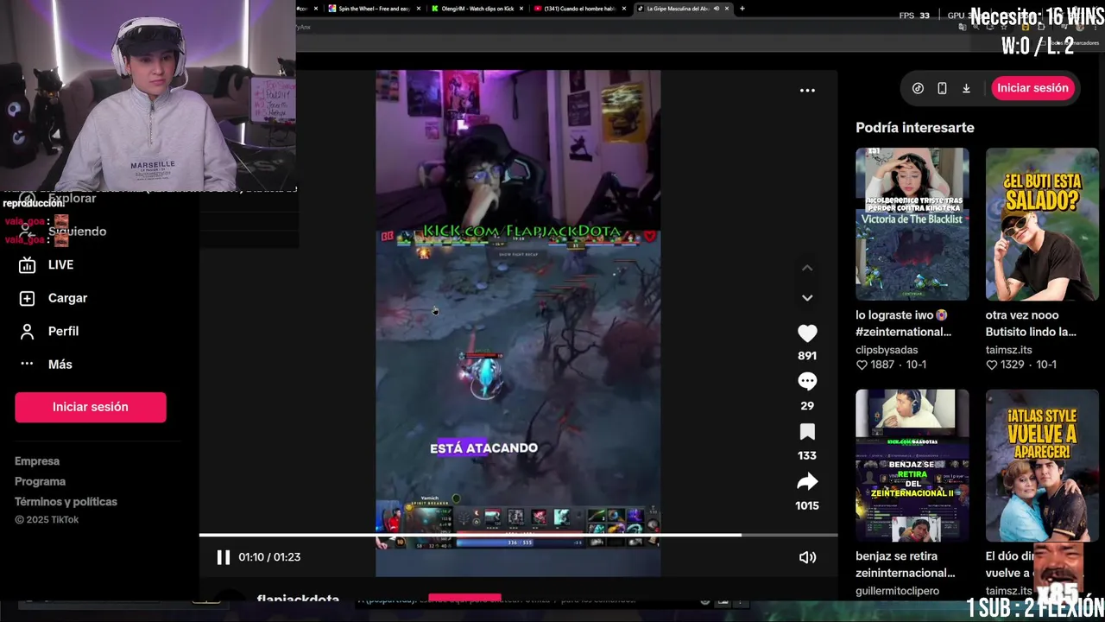The height and width of the screenshot is (622, 1105).
Task: Click the compass icon in the top-right pill
Action: [x=918, y=88]
